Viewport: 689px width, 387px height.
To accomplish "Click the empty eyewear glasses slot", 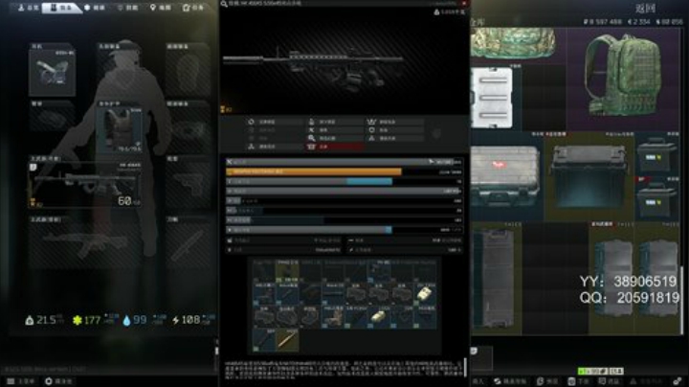I will [189, 129].
